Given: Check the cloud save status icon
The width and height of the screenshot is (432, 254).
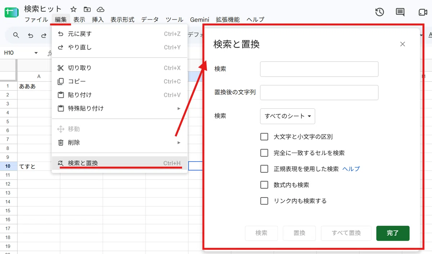Looking at the screenshot, I should pos(101,9).
